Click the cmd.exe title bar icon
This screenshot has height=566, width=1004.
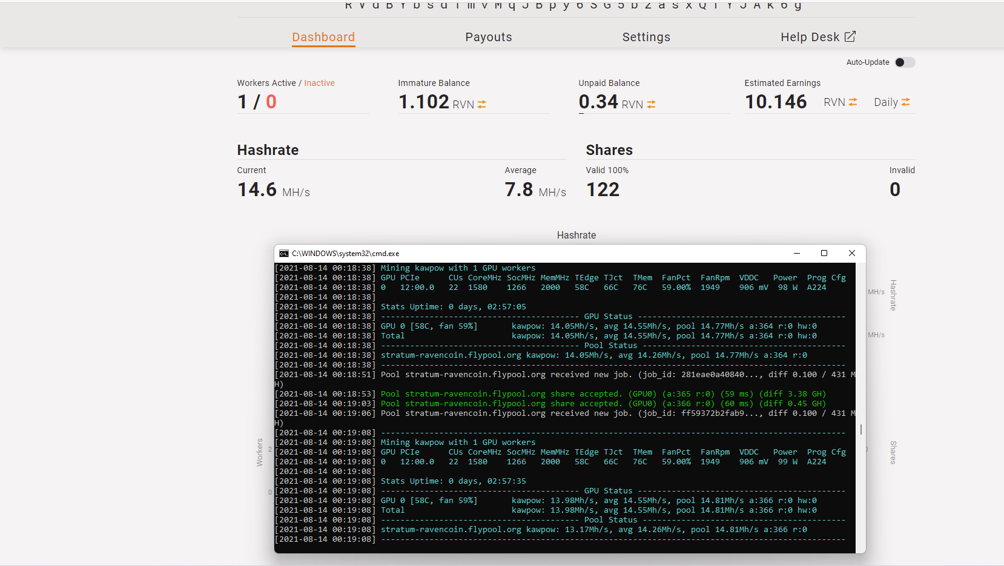[284, 254]
